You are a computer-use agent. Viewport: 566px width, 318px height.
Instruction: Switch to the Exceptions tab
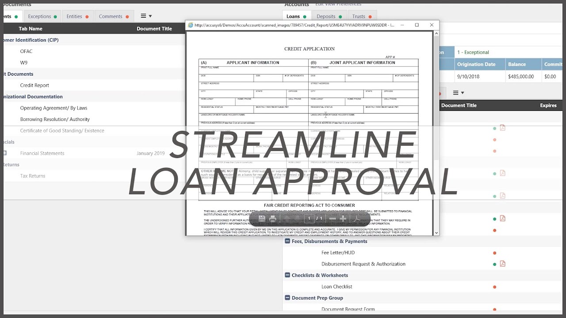42,16
